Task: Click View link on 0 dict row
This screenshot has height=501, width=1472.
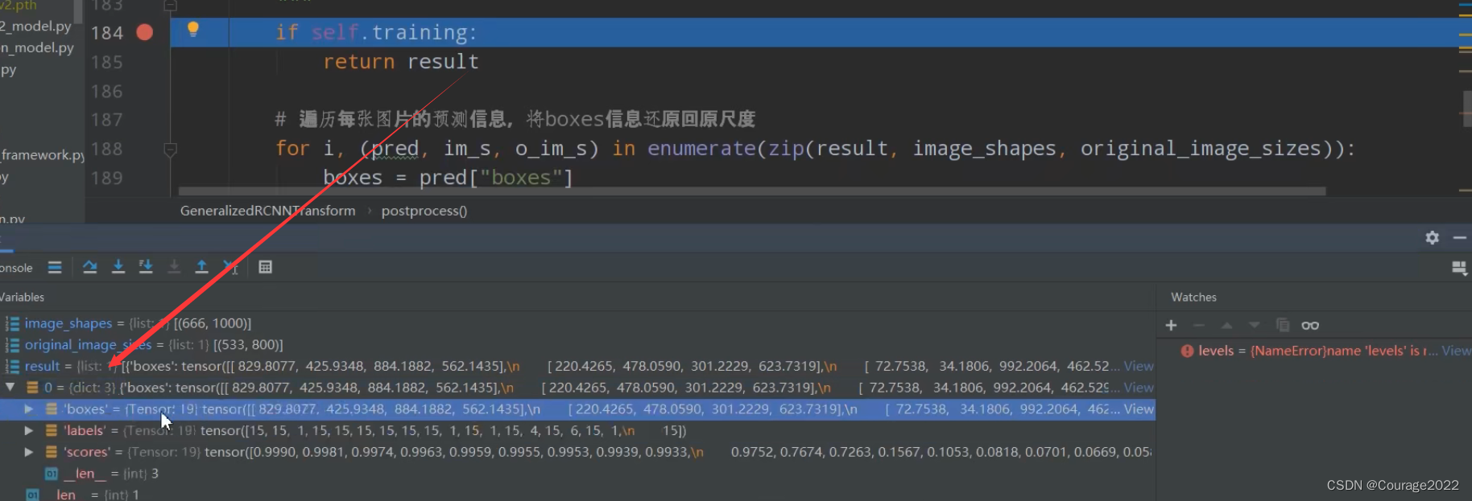Action: (1139, 388)
